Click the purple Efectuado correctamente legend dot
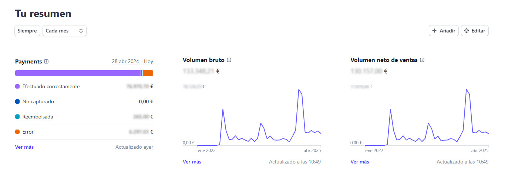515x186 pixels. [17, 86]
